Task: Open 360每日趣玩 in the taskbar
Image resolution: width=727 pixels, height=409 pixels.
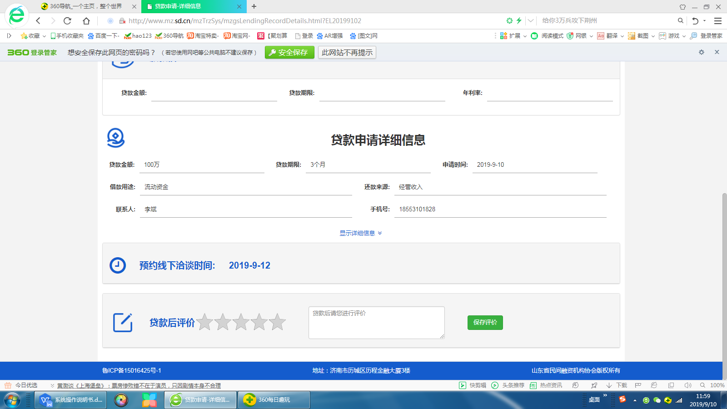Action: (274, 400)
